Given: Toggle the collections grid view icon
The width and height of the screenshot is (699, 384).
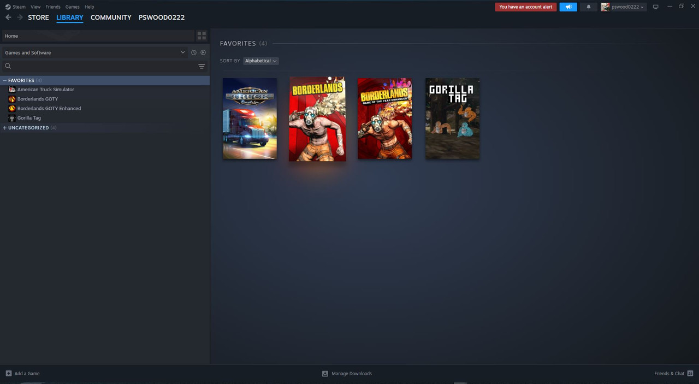Looking at the screenshot, I should click(202, 36).
